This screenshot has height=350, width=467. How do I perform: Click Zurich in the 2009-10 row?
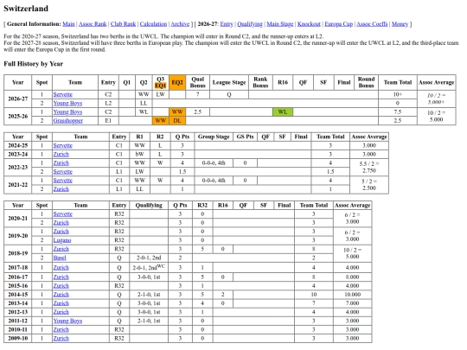(x=61, y=339)
